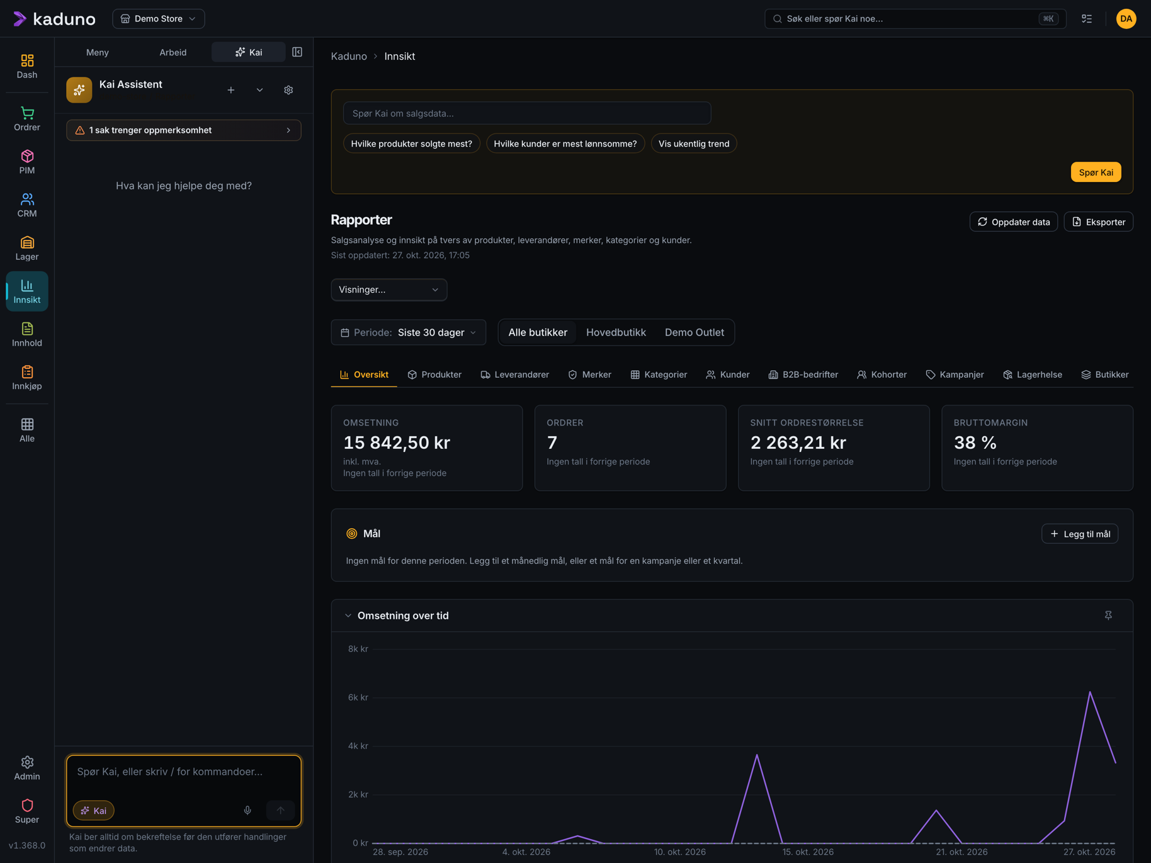Switch to Produkter tab
Image resolution: width=1151 pixels, height=863 pixels.
[434, 375]
